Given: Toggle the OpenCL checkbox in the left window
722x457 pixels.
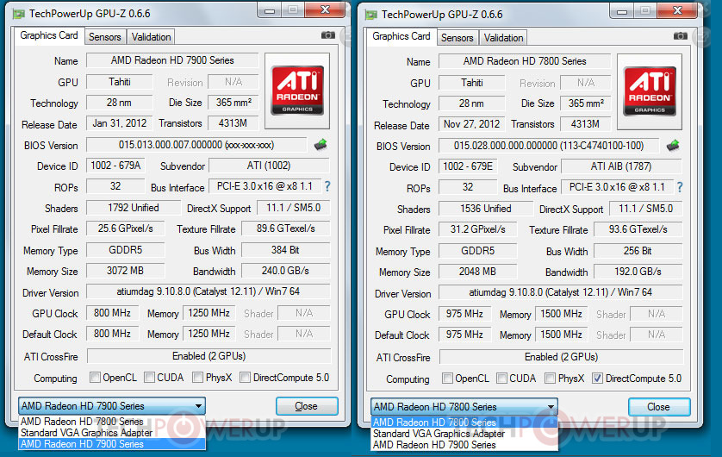Looking at the screenshot, I should click(95, 378).
